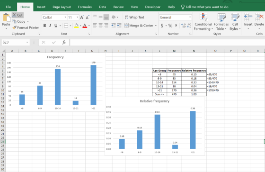Click the Insert Function fx icon
This screenshot has height=172, width=265.
[x=64, y=42]
